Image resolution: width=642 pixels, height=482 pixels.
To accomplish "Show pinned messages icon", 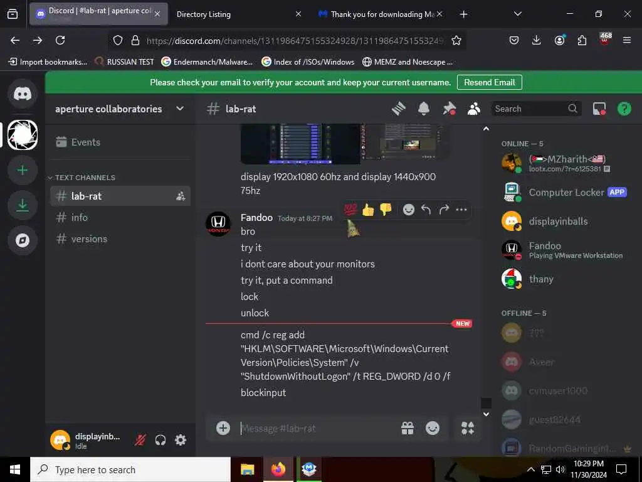I will (x=449, y=109).
